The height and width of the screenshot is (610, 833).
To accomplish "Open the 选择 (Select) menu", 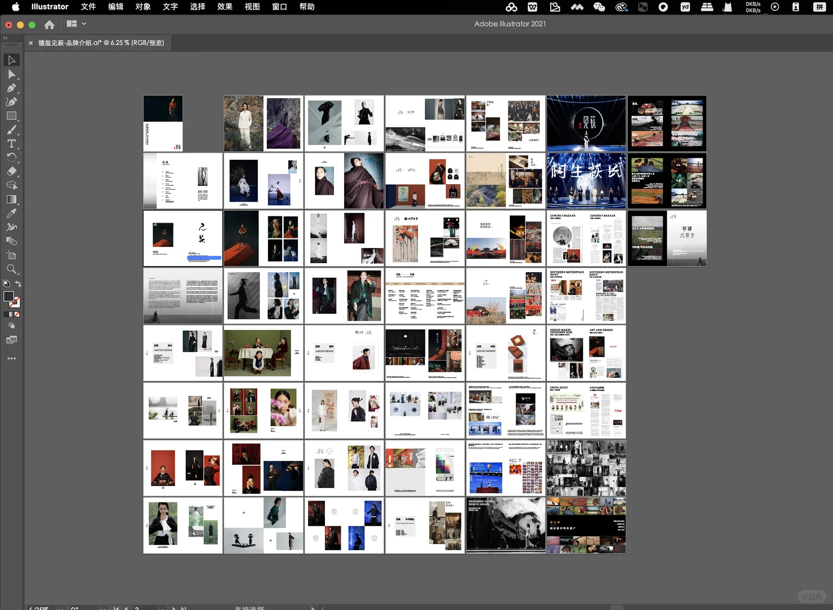I will [x=198, y=7].
